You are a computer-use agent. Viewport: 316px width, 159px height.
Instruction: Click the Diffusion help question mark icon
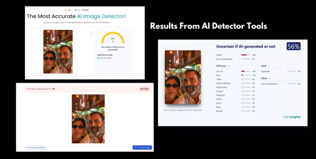click(x=229, y=66)
